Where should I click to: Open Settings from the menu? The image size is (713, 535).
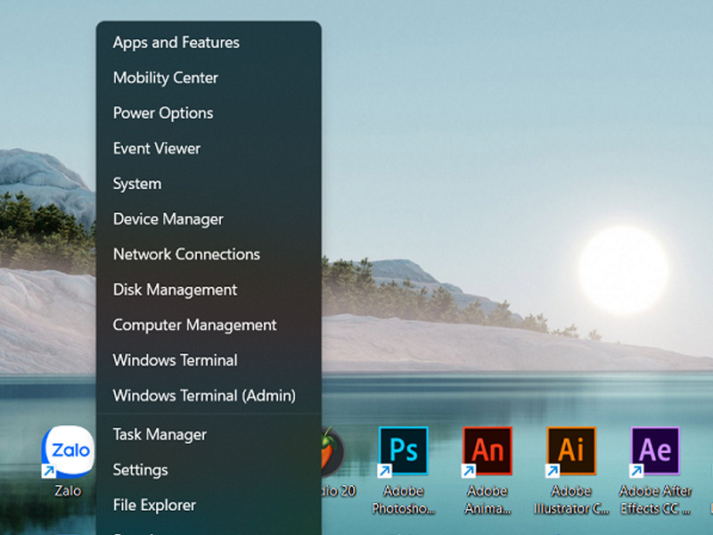click(x=140, y=470)
